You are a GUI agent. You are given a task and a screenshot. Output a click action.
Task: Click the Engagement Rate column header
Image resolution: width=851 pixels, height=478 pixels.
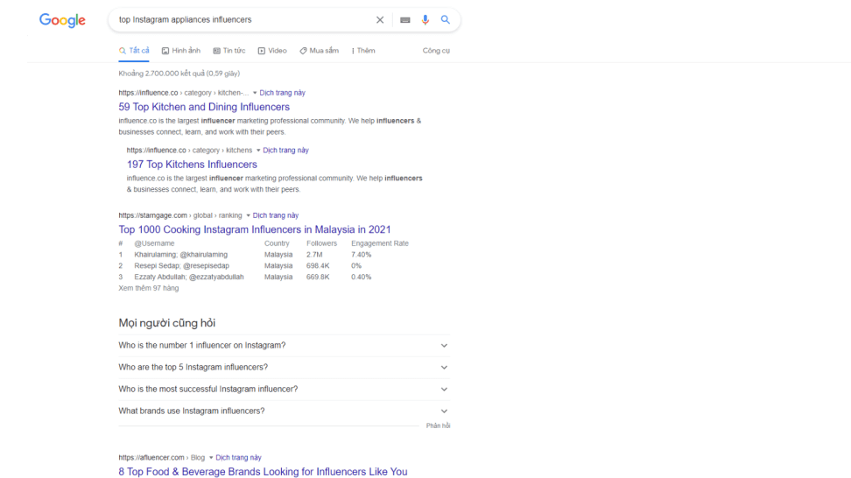pos(380,243)
